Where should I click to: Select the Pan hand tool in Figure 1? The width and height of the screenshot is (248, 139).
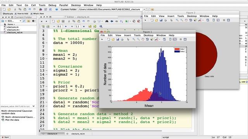tap(143, 39)
